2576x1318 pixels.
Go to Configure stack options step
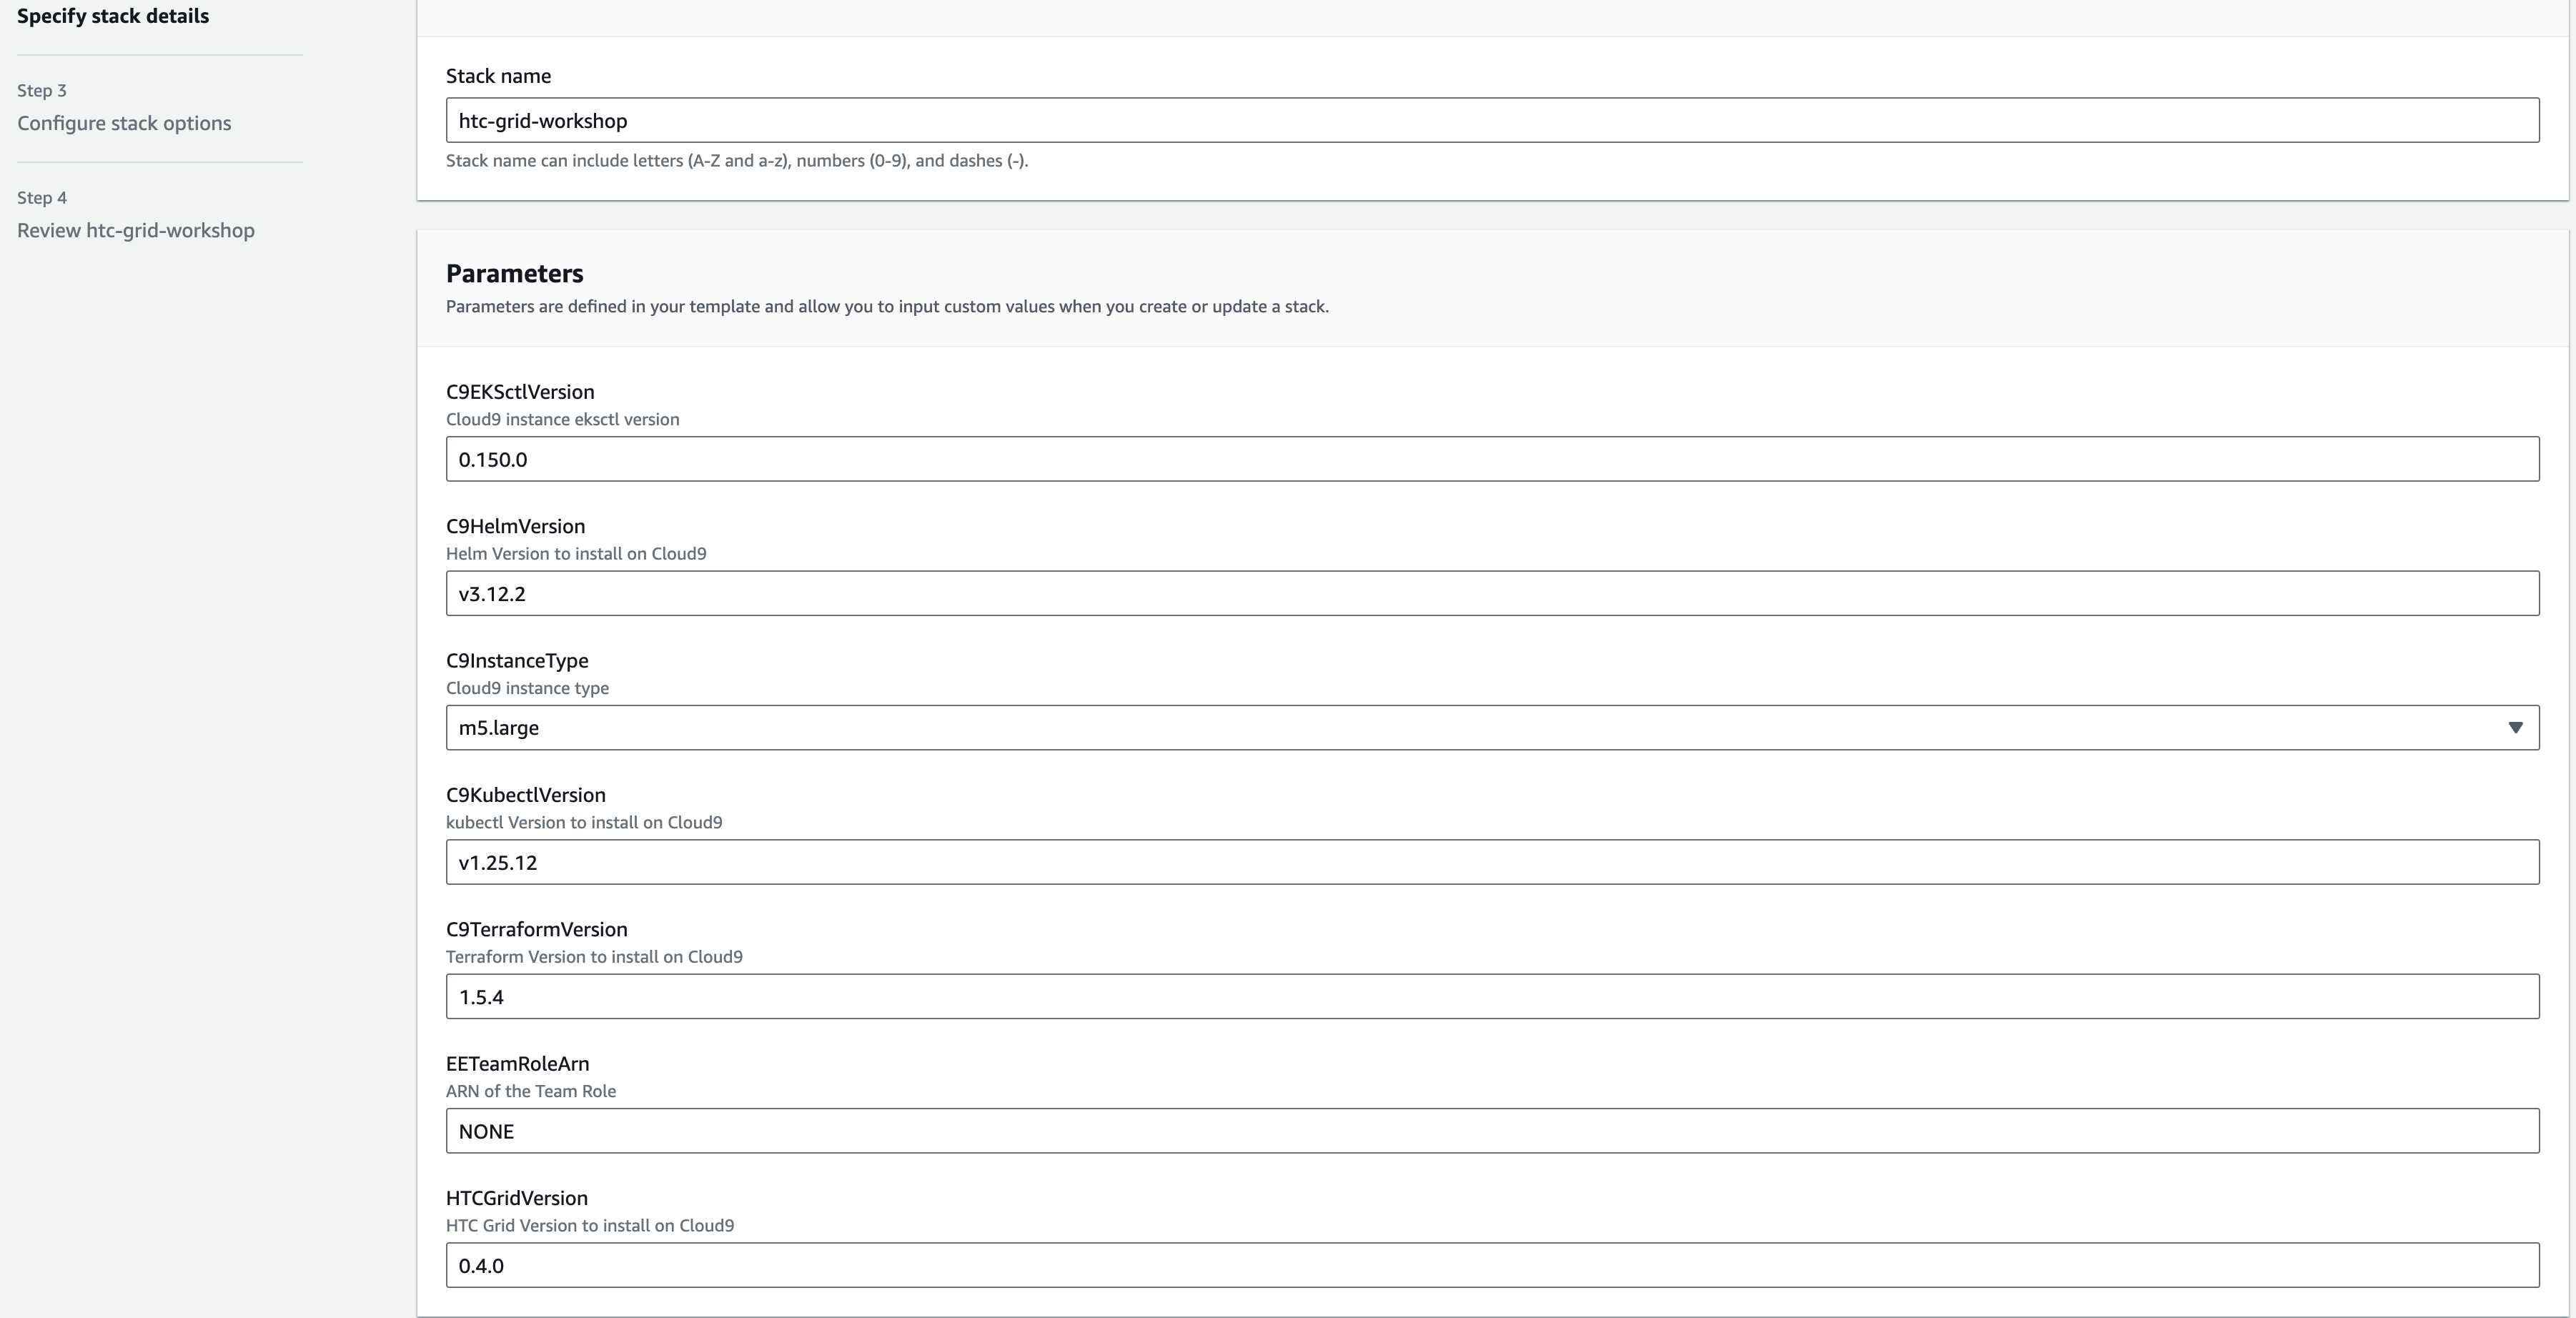[x=124, y=123]
